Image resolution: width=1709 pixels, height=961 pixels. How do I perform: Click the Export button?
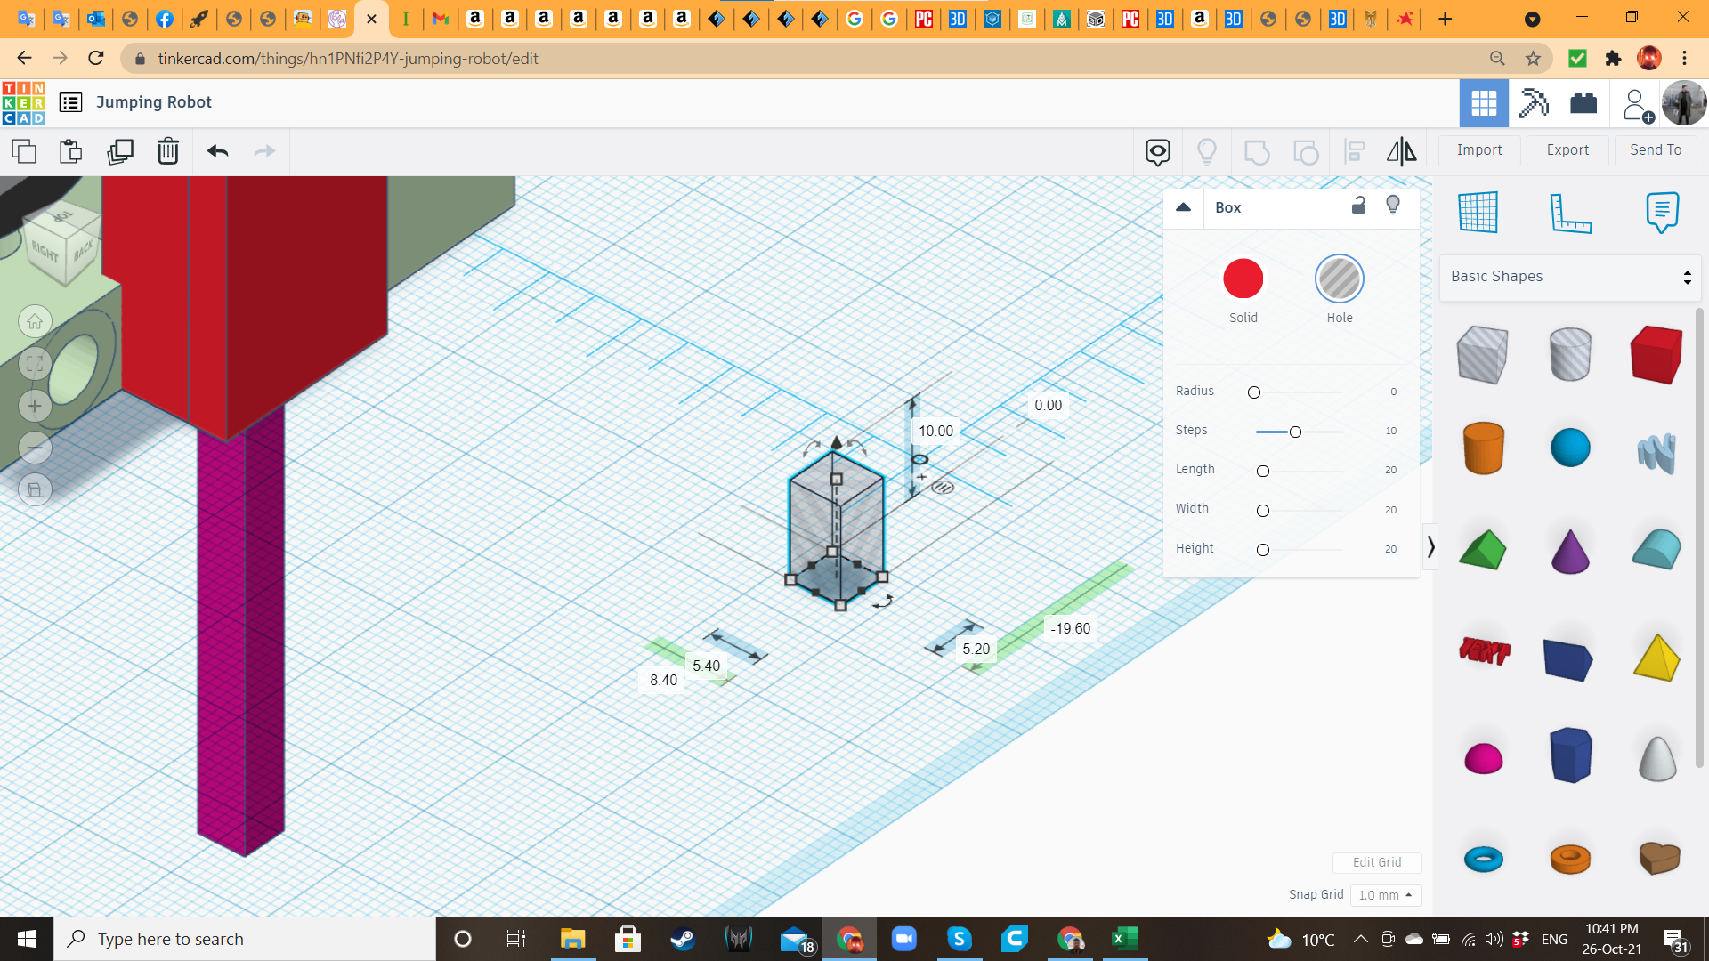[1567, 150]
